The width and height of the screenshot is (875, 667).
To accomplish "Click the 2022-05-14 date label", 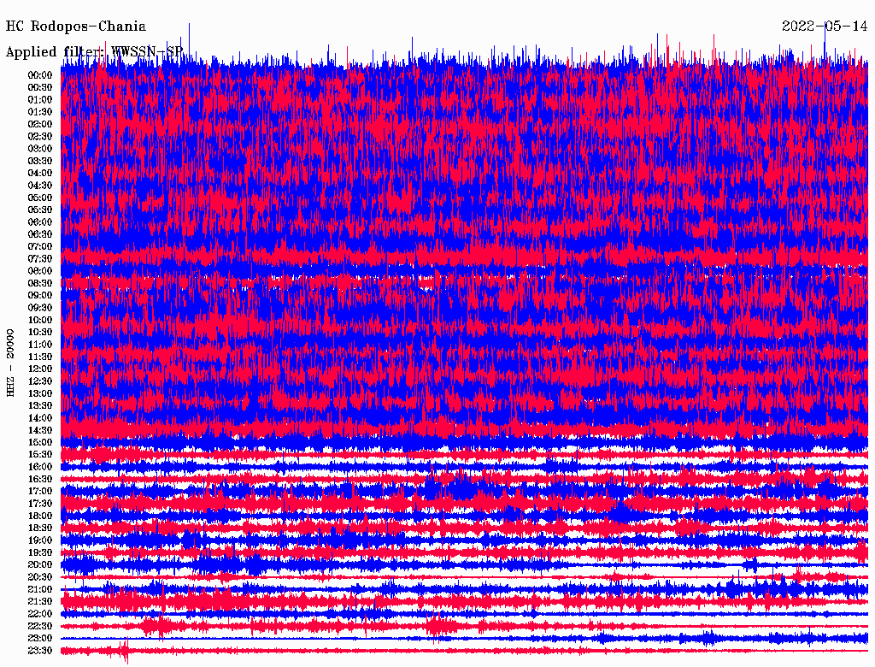I will coord(825,27).
